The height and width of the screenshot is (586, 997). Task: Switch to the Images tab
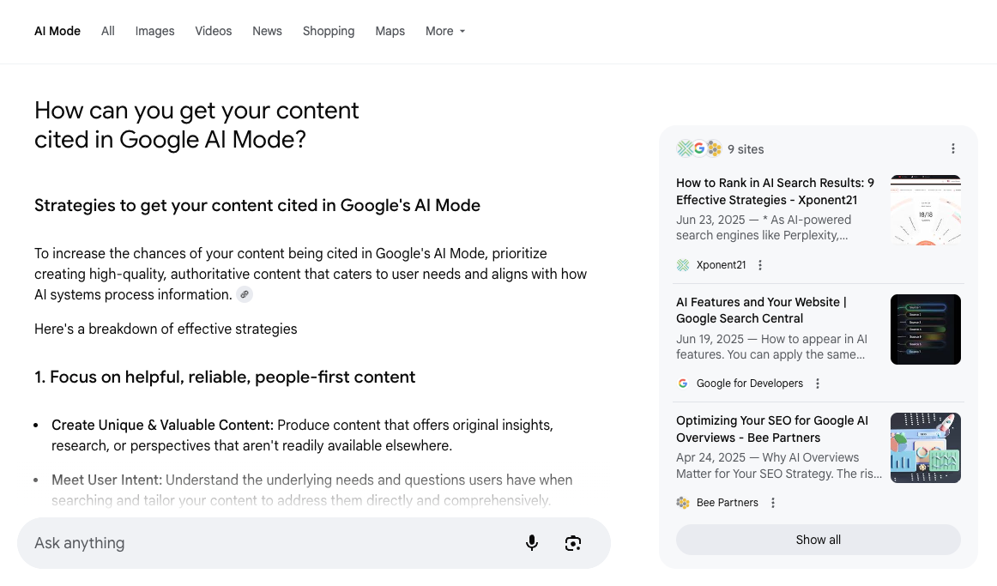154,31
